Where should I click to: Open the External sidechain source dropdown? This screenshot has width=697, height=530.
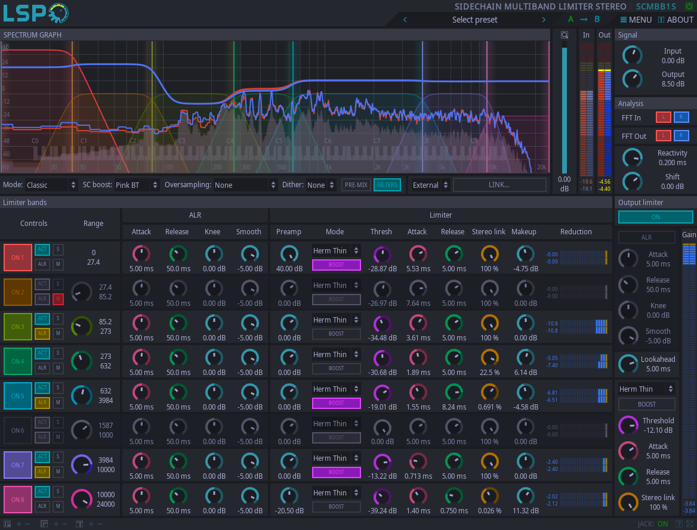430,185
